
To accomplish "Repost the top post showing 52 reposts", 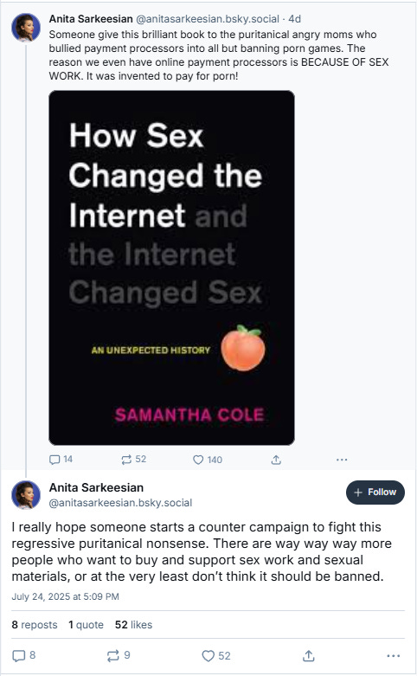I will click(x=133, y=460).
